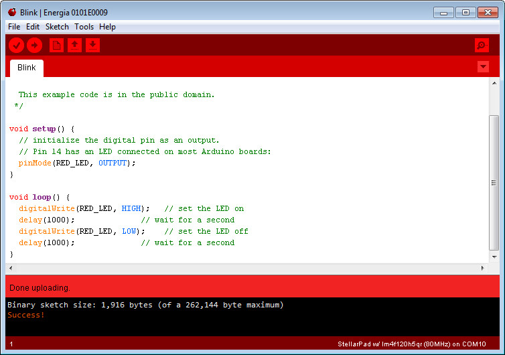This screenshot has height=355, width=505.
Task: Open the Serial Monitor magnifier icon
Action: (x=482, y=45)
